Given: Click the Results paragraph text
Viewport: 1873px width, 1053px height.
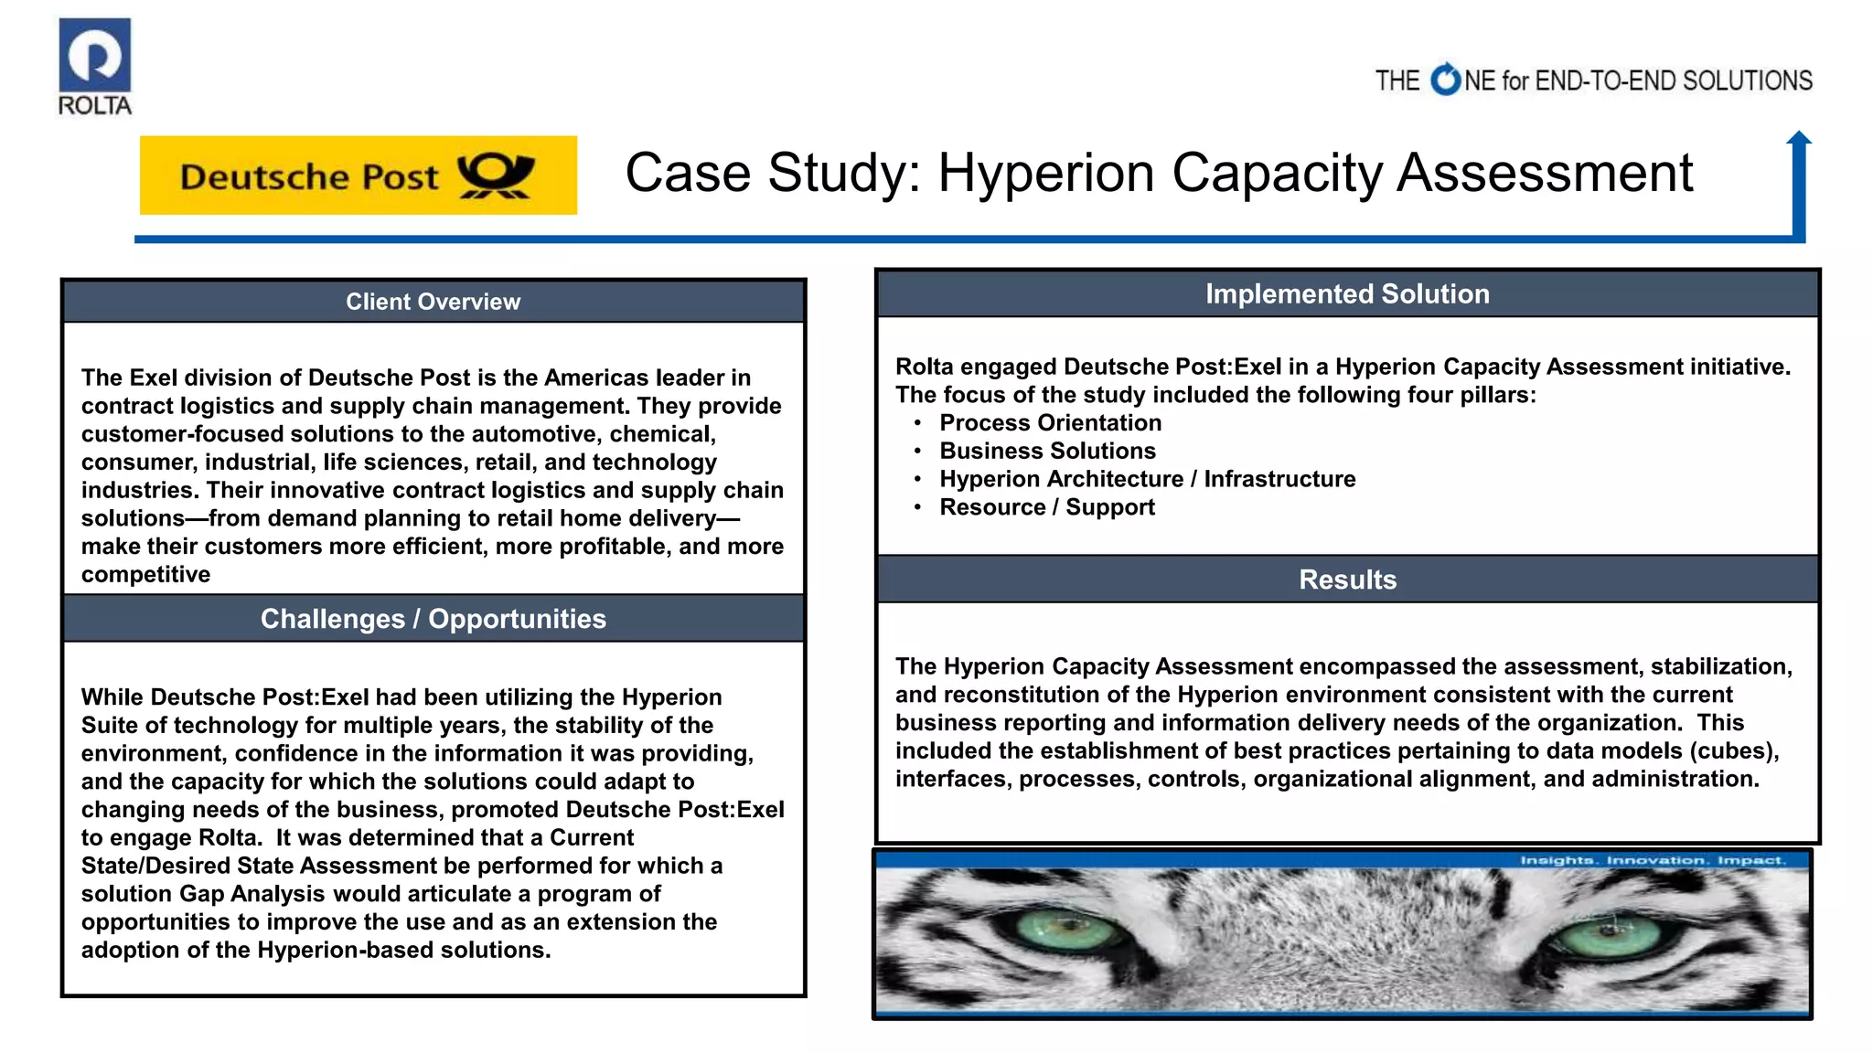Looking at the screenshot, I should [x=1343, y=722].
